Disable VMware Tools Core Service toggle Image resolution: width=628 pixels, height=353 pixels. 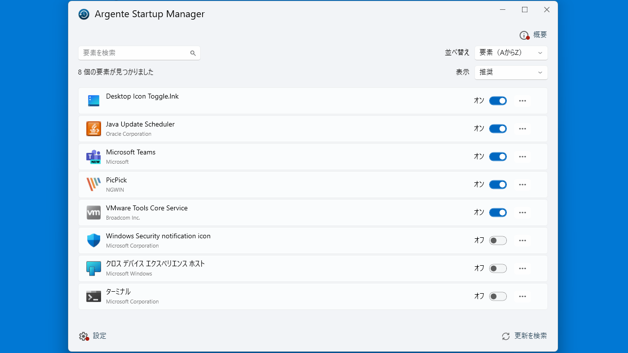498,212
